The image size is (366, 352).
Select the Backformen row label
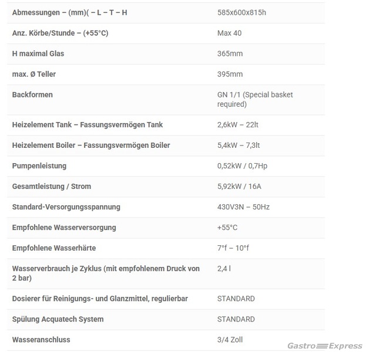click(32, 94)
